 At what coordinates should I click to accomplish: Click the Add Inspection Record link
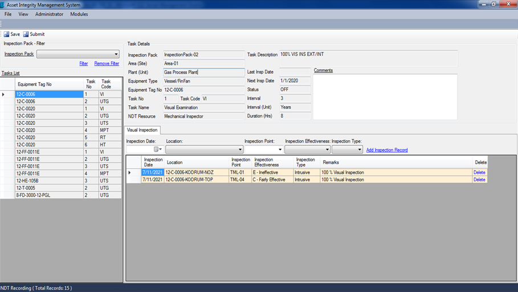coord(387,150)
